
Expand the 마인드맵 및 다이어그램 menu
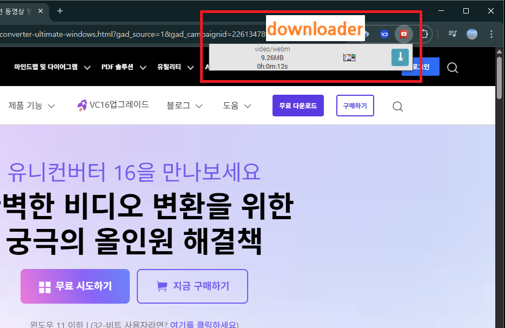[52, 67]
